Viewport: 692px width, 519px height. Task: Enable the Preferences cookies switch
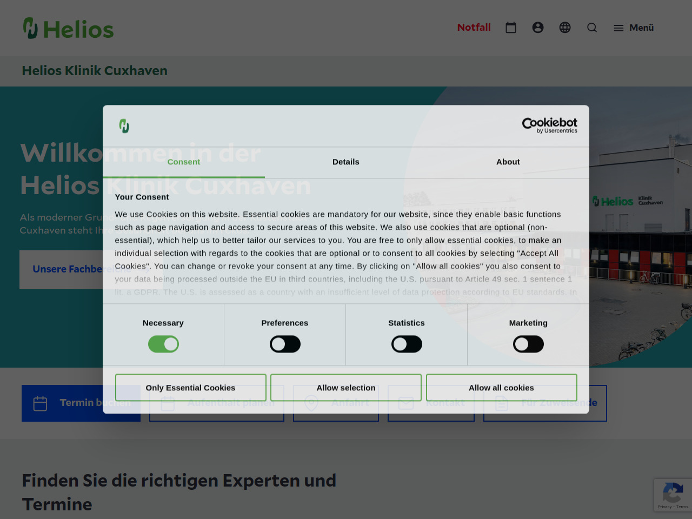coord(285,344)
